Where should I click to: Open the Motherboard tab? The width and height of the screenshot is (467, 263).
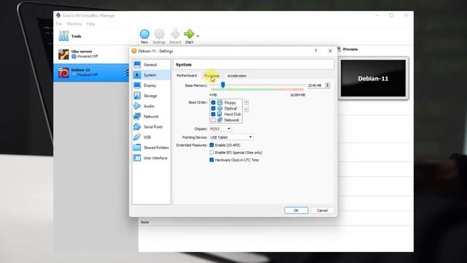click(x=187, y=76)
